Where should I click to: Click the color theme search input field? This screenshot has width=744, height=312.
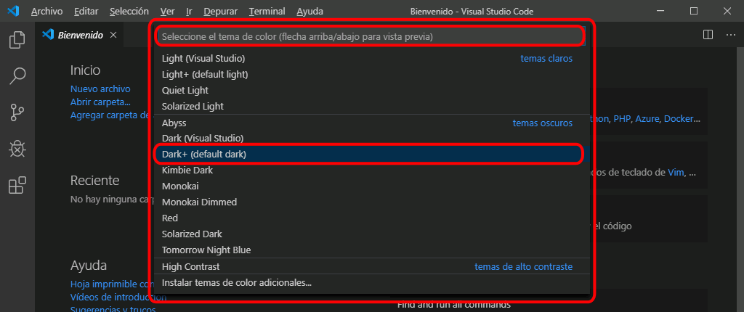(x=371, y=36)
